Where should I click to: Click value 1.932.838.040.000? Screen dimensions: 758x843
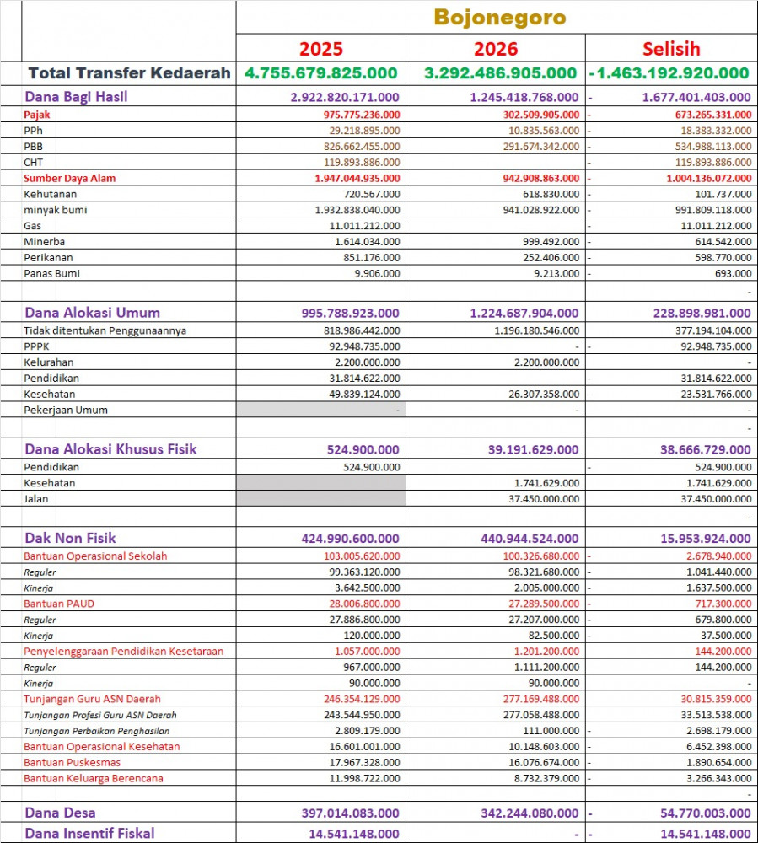click(x=357, y=210)
